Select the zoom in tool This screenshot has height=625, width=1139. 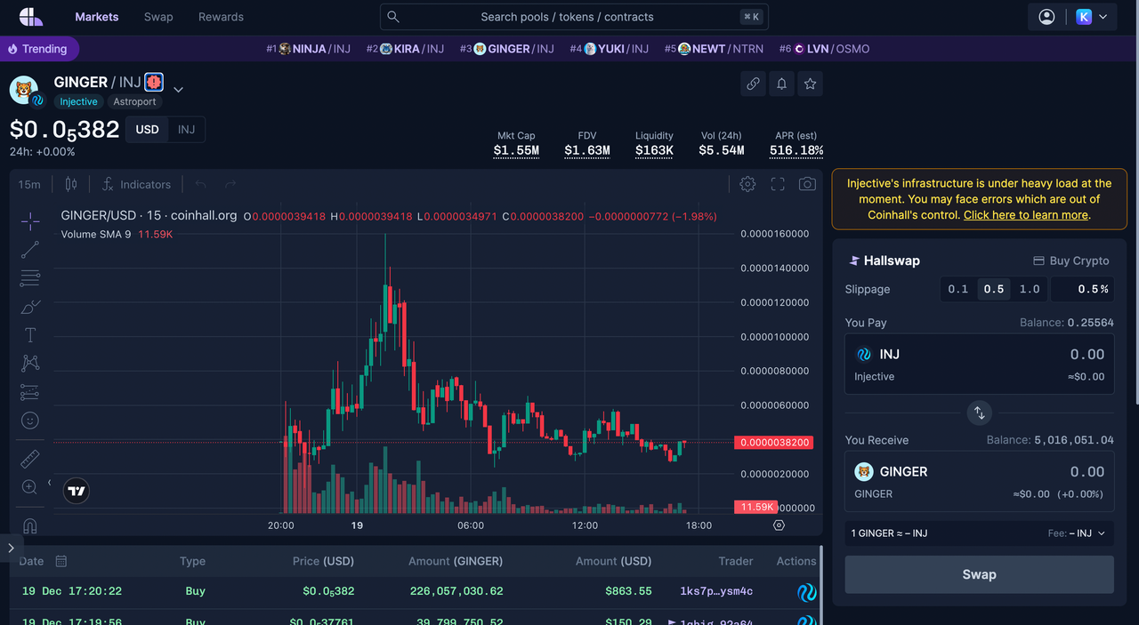30,487
